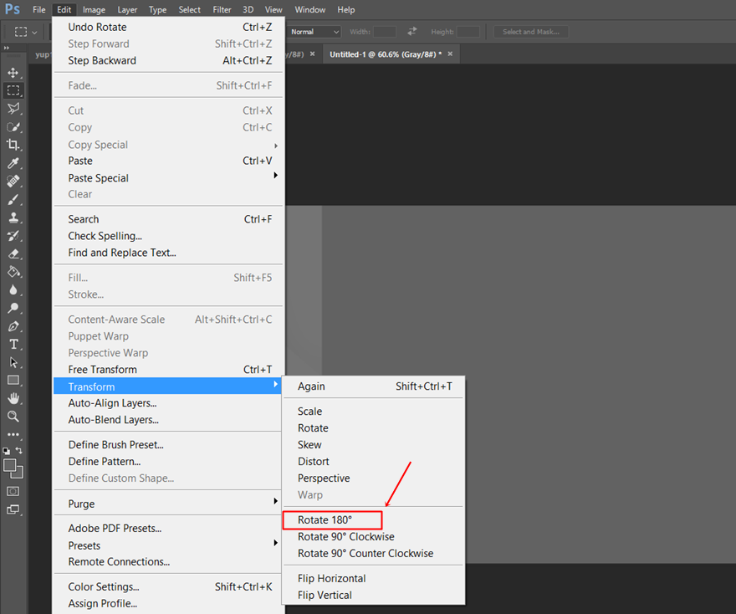Select the Dodge tool
736x614 pixels.
[x=13, y=308]
